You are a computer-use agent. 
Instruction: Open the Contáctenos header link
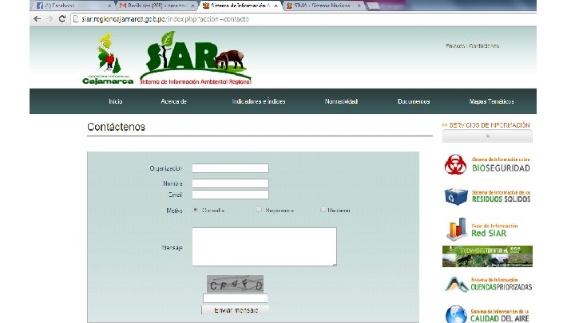484,46
